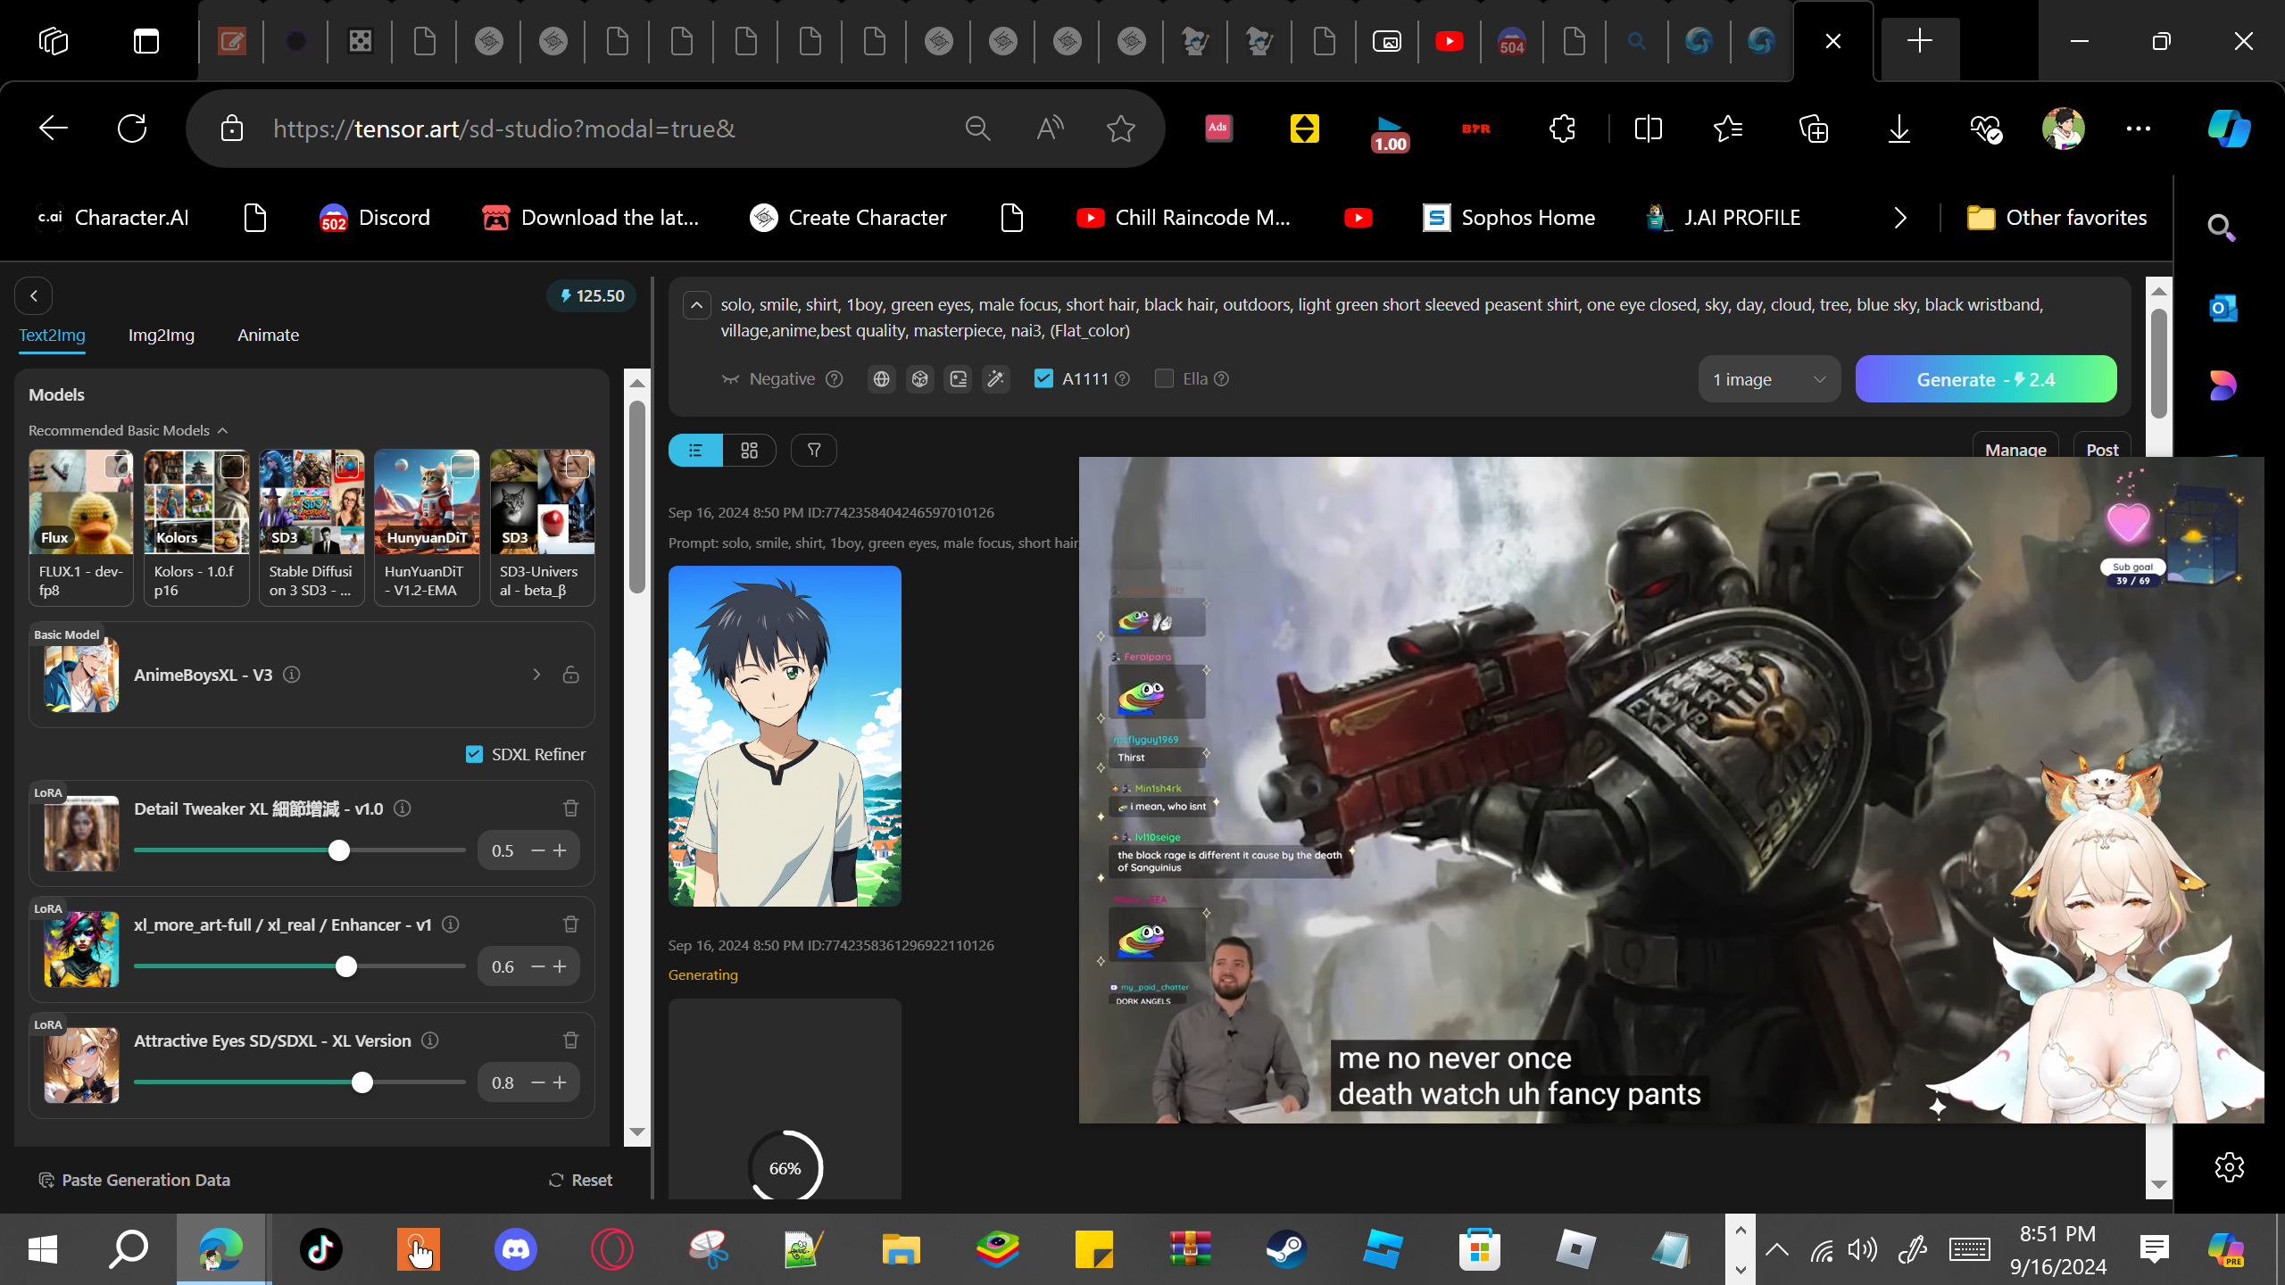Uncheck the A1111 checkbox

click(x=1043, y=378)
